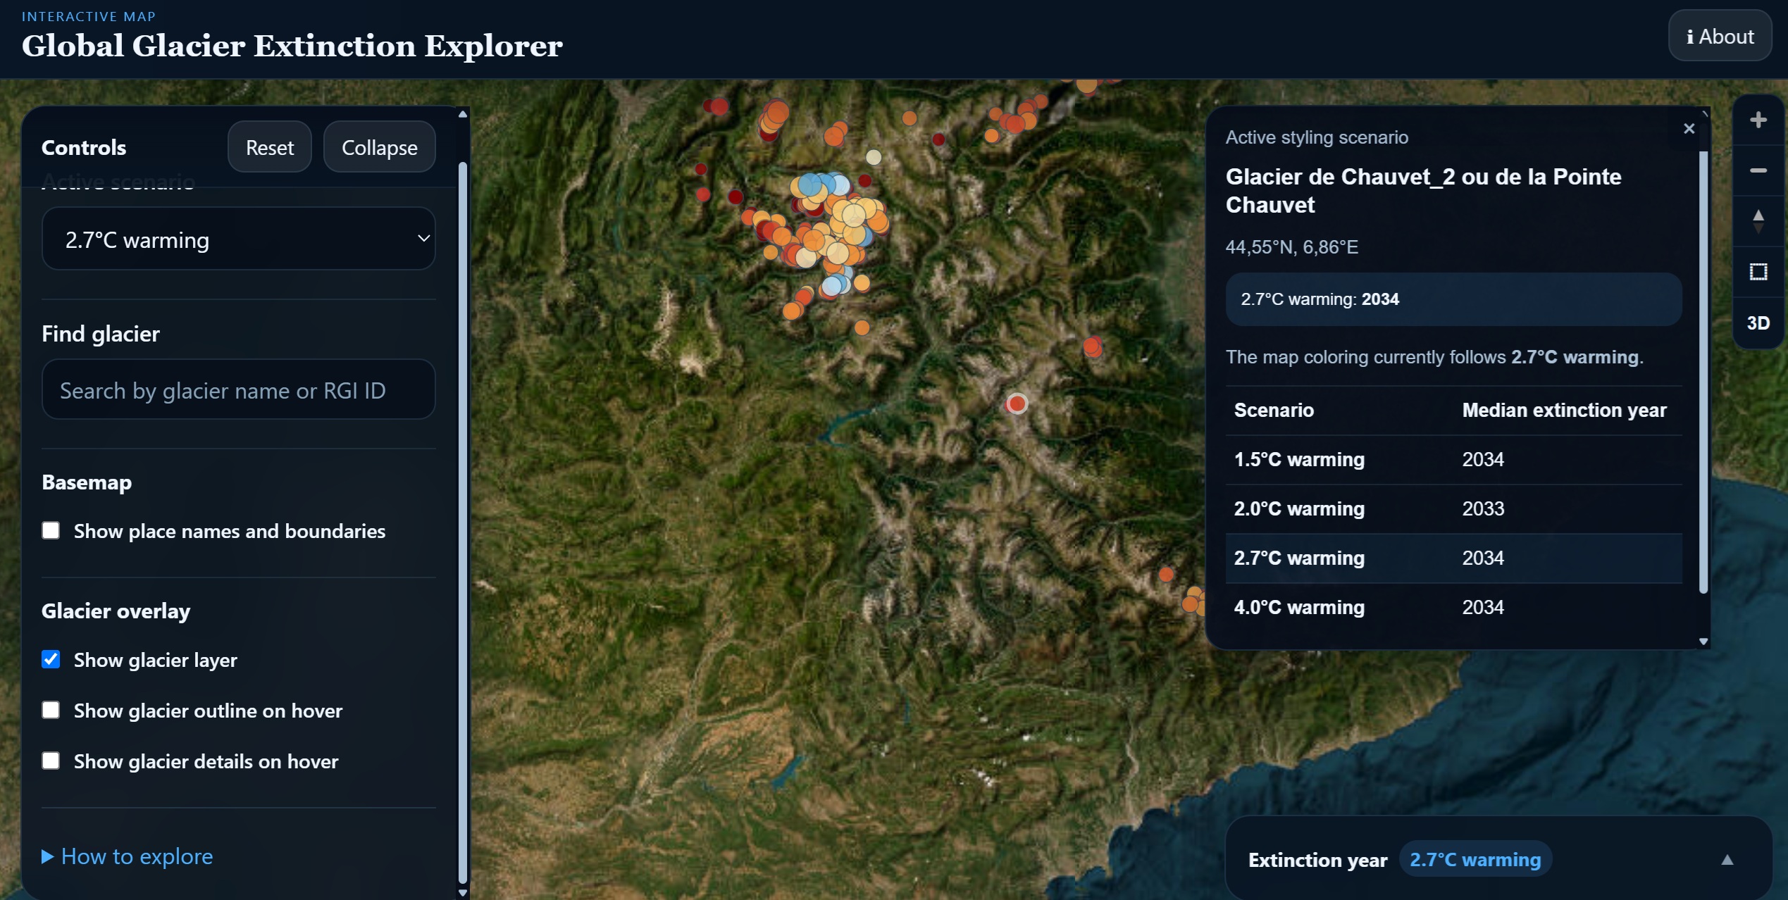Open the About dialog
1788x900 pixels.
(x=1720, y=36)
